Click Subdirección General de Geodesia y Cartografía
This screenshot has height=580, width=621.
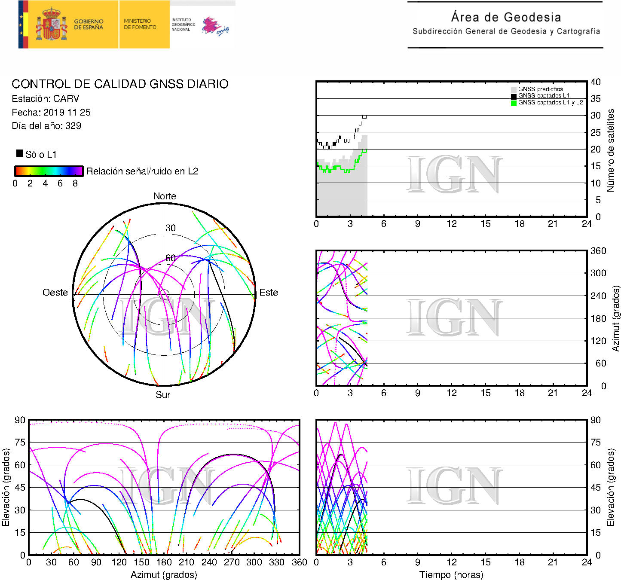point(506,31)
